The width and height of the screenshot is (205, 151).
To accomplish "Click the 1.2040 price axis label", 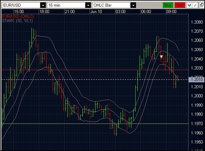I will pyautogui.click(x=197, y=59).
